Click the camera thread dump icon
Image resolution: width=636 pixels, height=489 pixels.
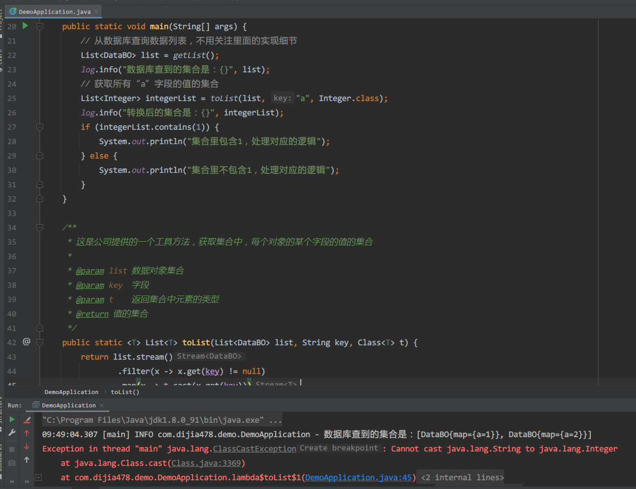[12, 463]
